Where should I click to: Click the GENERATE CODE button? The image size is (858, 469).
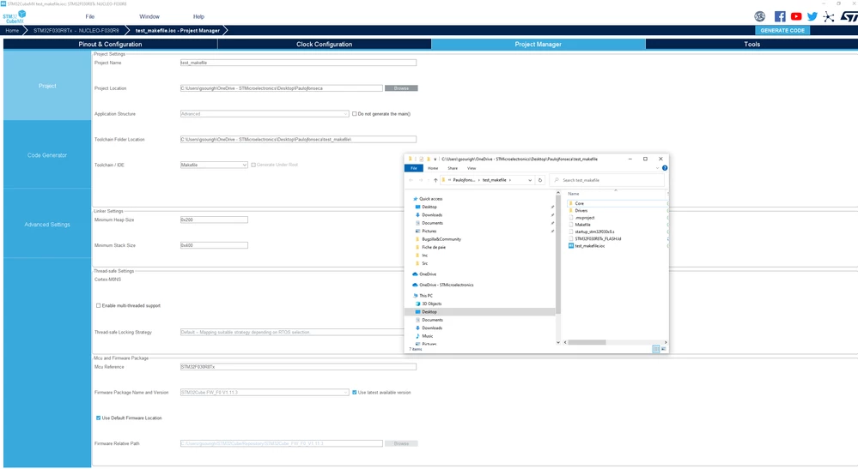[x=782, y=31]
